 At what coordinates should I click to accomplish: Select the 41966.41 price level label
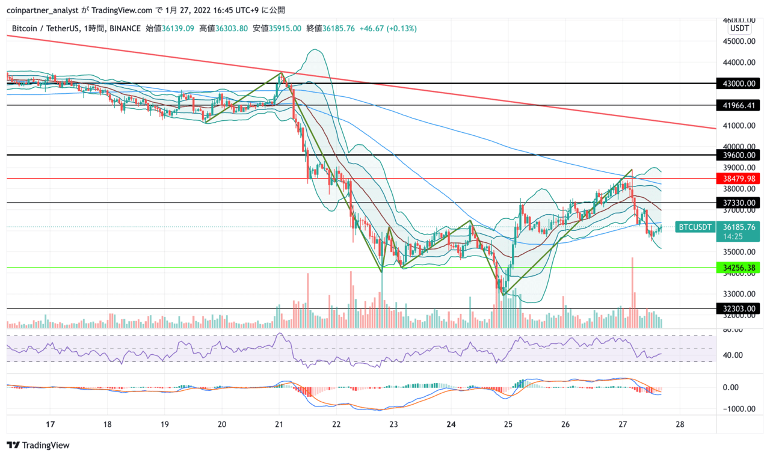tap(738, 105)
